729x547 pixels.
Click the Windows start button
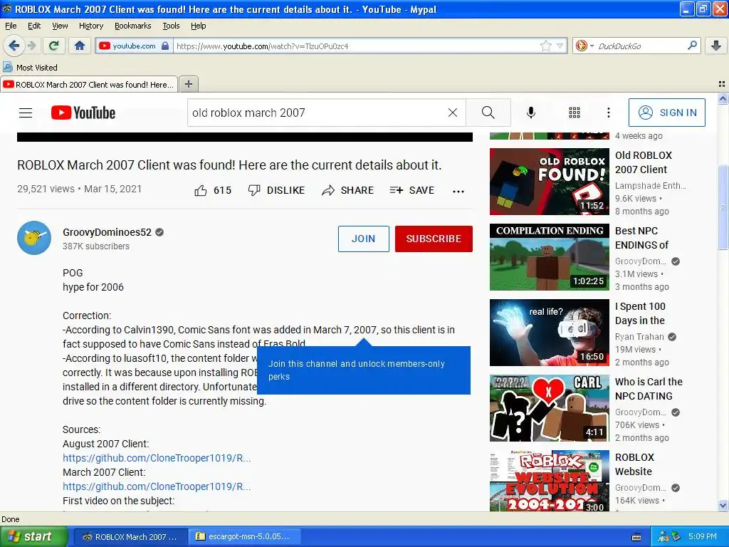click(33, 537)
